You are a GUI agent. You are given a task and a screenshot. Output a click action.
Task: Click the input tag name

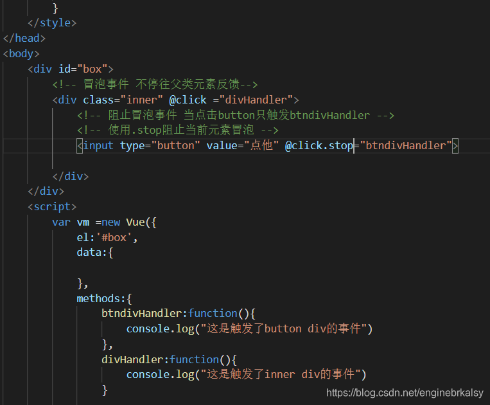coord(98,146)
